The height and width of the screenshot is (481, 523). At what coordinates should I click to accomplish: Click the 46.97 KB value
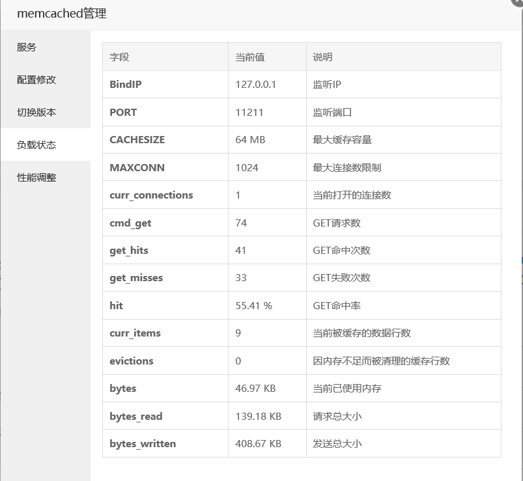[255, 389]
